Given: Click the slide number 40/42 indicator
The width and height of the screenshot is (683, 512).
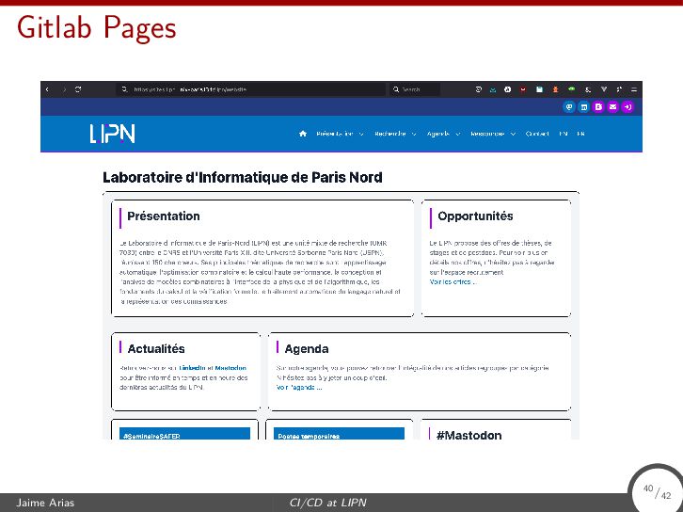Looking at the screenshot, I should [x=658, y=491].
